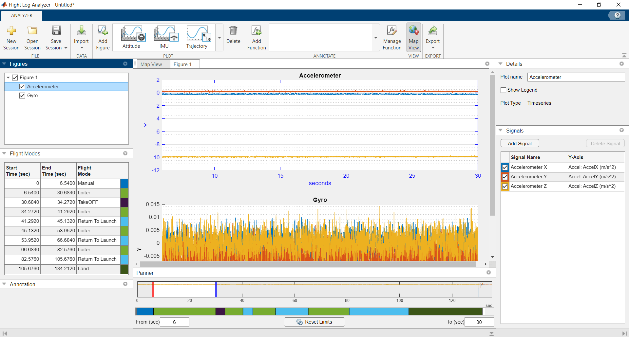The image size is (629, 337).
Task: Add a Trajectory plot
Action: [x=197, y=36]
